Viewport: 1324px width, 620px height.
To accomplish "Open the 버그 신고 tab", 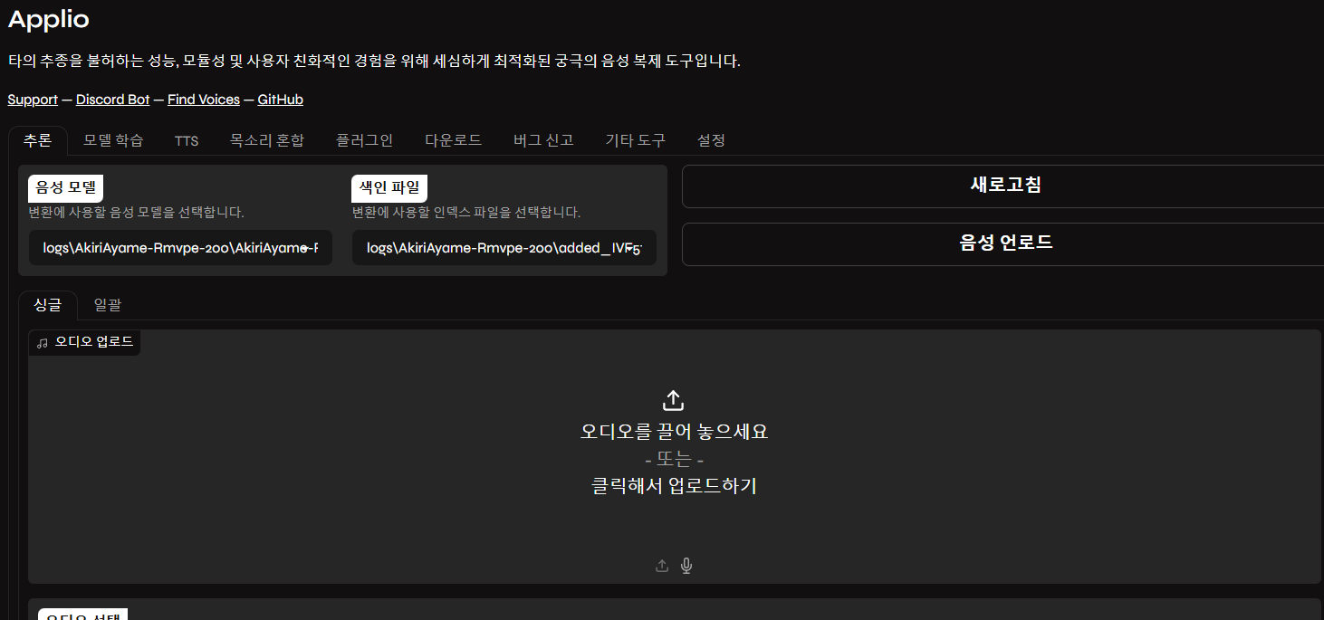I will [543, 140].
